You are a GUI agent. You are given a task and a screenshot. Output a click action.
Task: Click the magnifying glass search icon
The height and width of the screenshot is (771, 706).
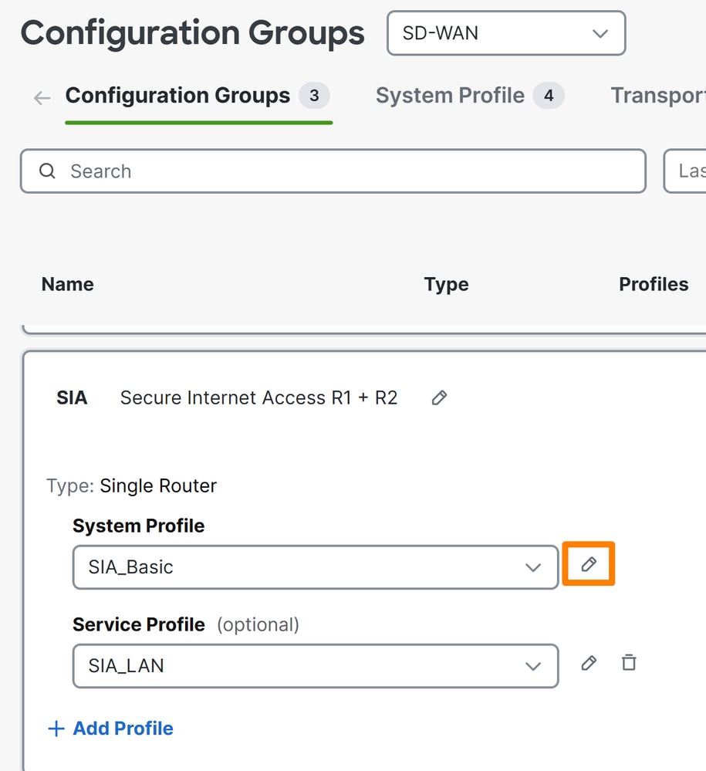[x=47, y=171]
